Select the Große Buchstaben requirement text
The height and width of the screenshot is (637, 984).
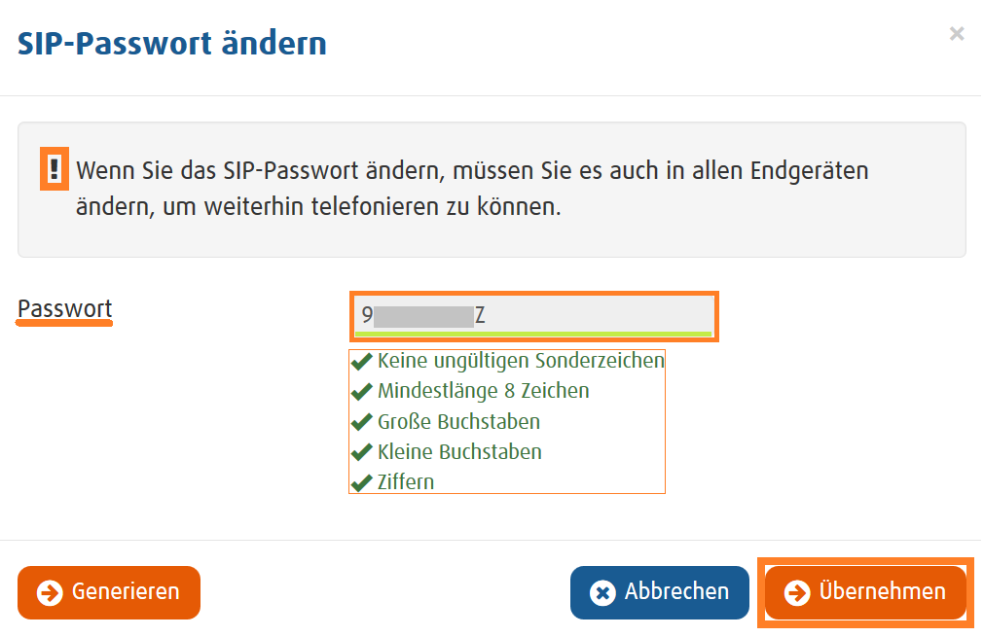(458, 422)
